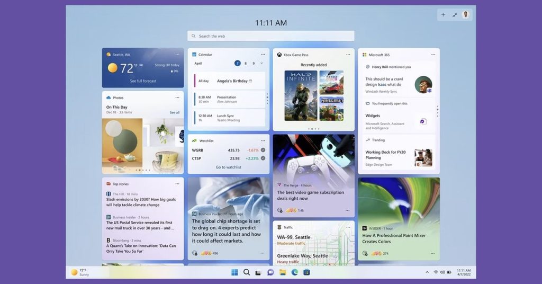Open the Weather widget more options menu
Screen dimensions: 542x284
pyautogui.click(x=177, y=55)
